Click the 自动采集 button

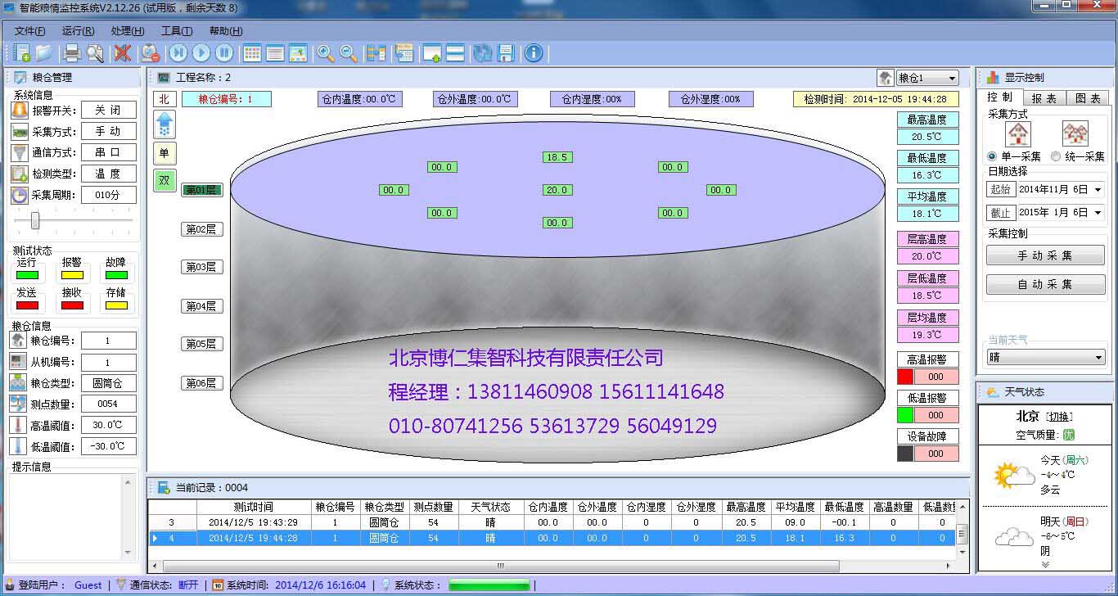click(1045, 284)
